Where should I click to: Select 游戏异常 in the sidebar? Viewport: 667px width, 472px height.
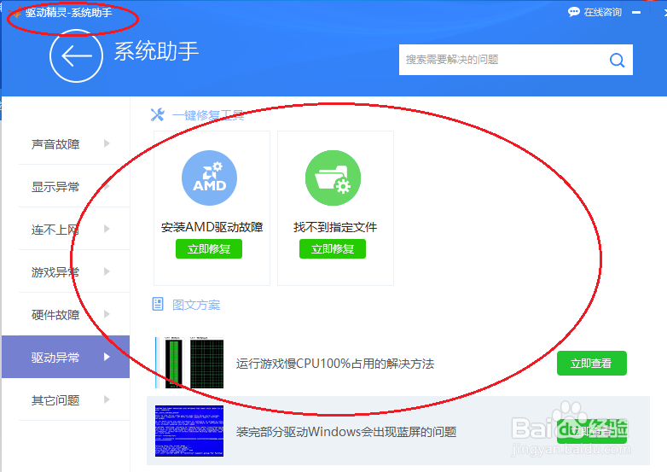click(x=66, y=271)
